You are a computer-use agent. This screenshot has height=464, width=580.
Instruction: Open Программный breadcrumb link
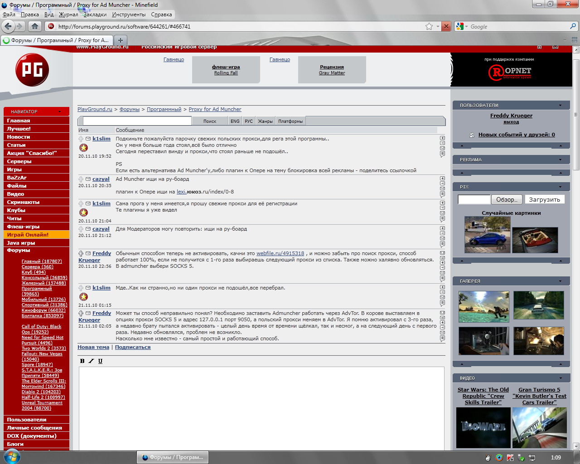[x=164, y=109]
